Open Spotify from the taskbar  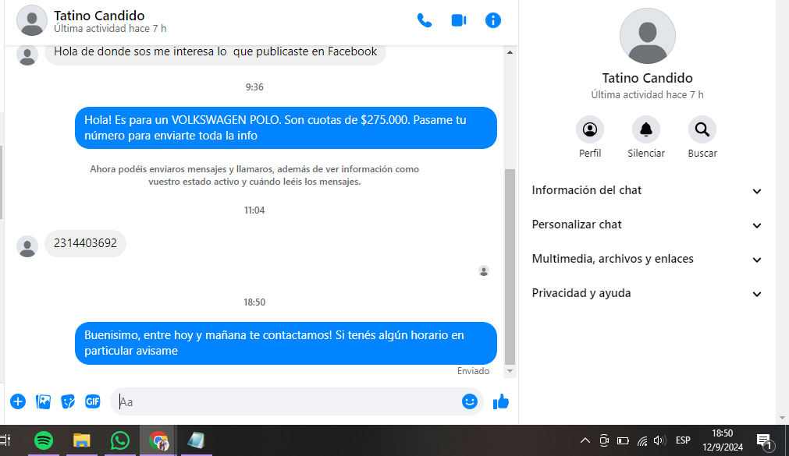click(44, 440)
